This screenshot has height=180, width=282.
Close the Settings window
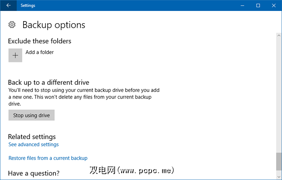(274, 5)
